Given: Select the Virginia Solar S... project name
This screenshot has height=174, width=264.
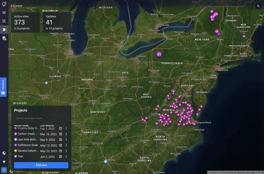Looking at the screenshot, I should [28, 128].
